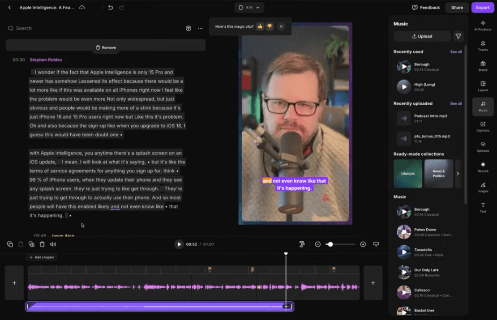Image resolution: width=497 pixels, height=320 pixels.
Task: Click the cloud sync status icon
Action: coord(82,7)
